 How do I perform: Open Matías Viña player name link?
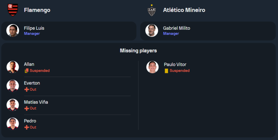[36, 102]
